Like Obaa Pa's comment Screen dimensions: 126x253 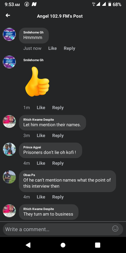(41, 197)
